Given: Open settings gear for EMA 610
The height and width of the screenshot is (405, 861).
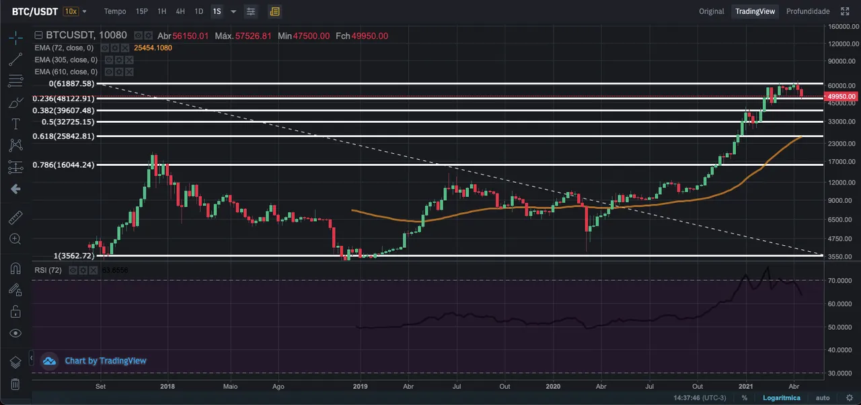Looking at the screenshot, I should tap(119, 72).
